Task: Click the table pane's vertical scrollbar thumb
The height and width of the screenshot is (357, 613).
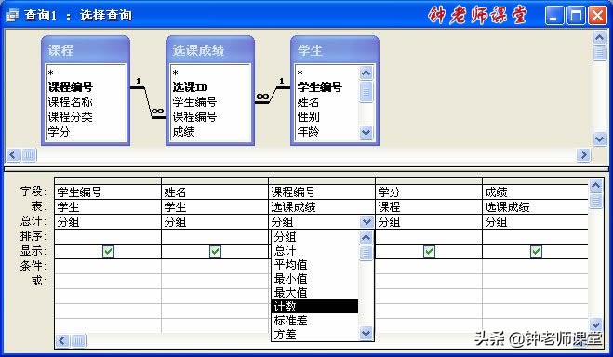Action: pos(599,53)
